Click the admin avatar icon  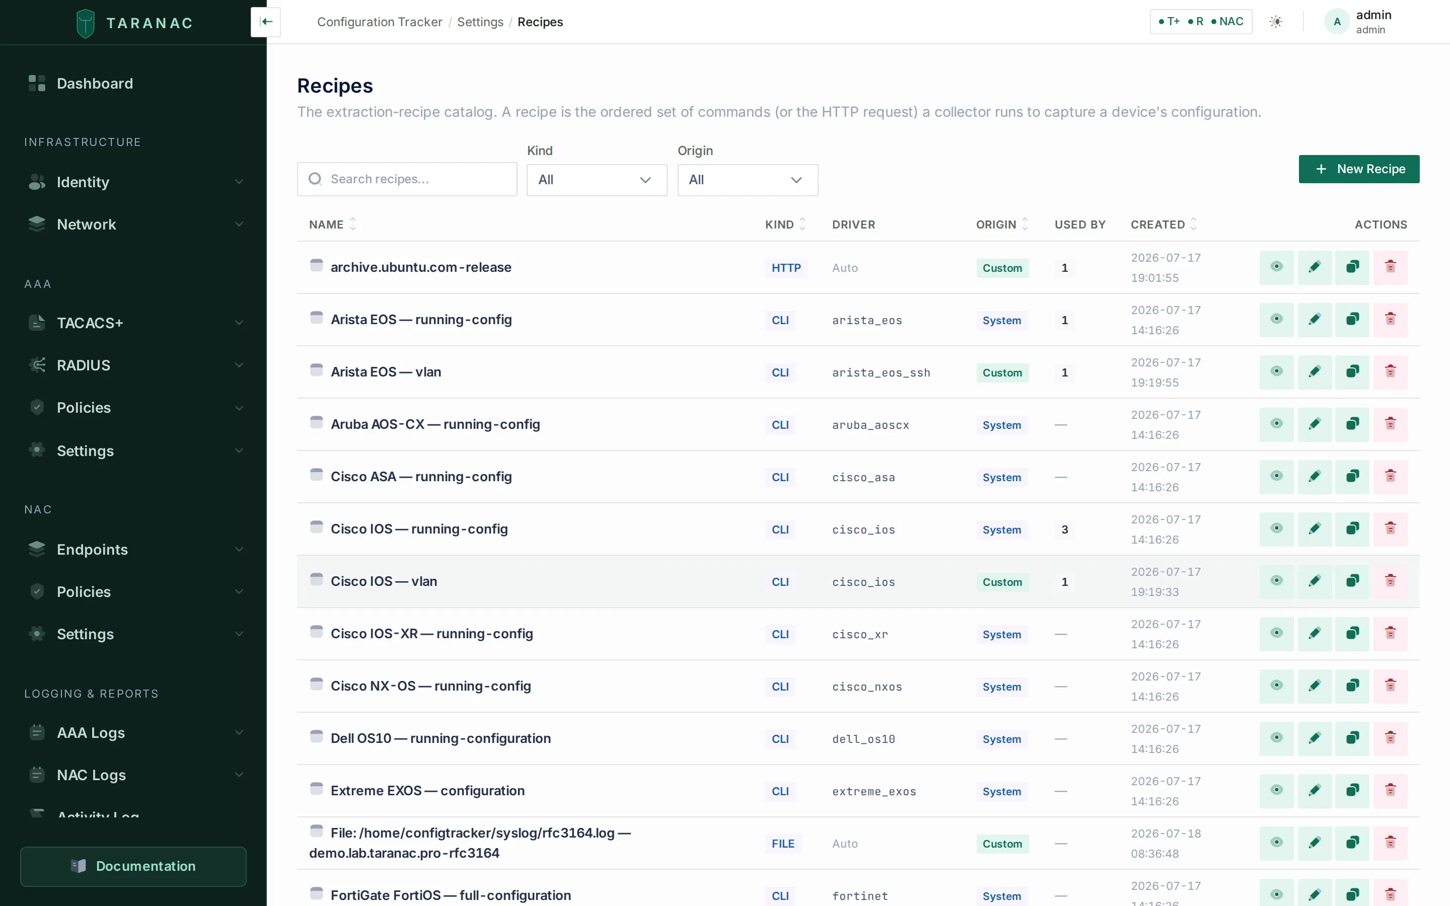click(1336, 22)
